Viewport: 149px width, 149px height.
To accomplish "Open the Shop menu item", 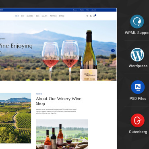I will pos(23,16).
